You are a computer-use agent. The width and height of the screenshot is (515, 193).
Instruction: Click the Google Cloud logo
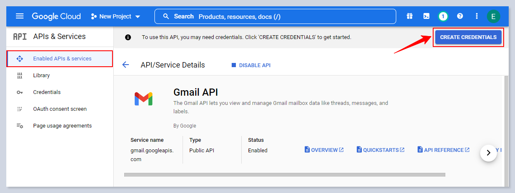(56, 16)
